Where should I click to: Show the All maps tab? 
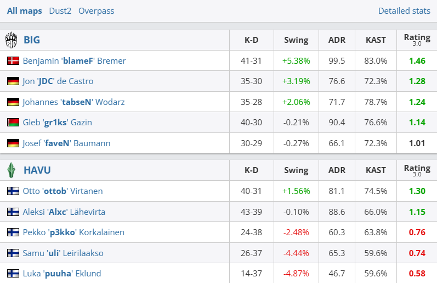[x=24, y=11]
